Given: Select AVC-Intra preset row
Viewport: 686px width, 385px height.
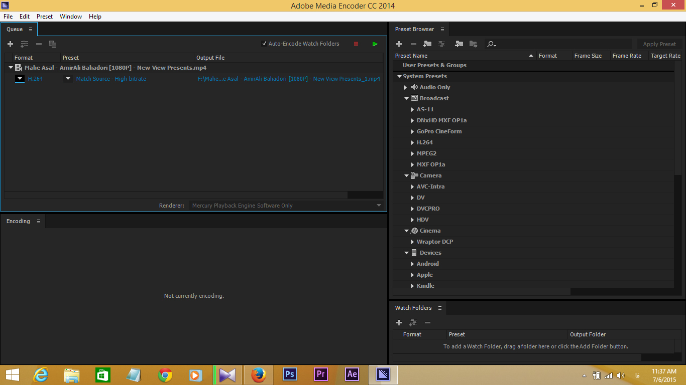Looking at the screenshot, I should tap(533, 186).
